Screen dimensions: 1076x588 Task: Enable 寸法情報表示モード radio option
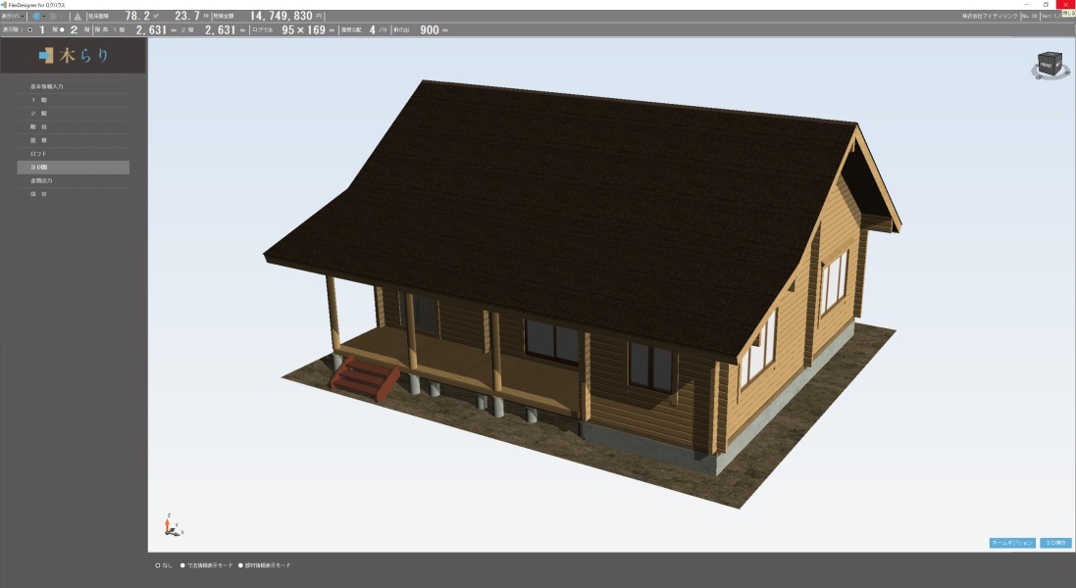pyautogui.click(x=182, y=565)
